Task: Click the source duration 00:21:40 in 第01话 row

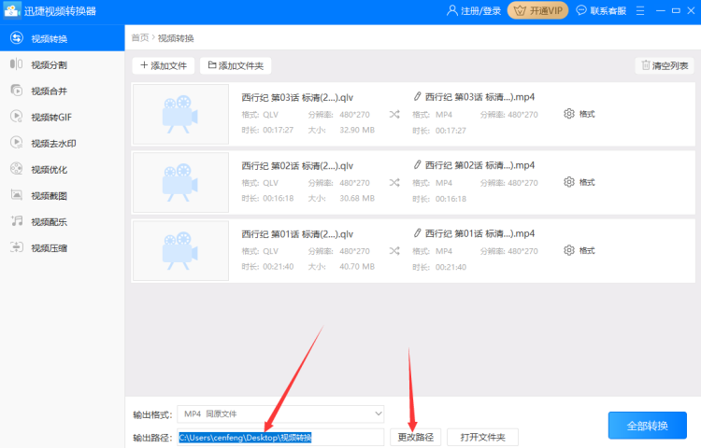Action: 279,266
